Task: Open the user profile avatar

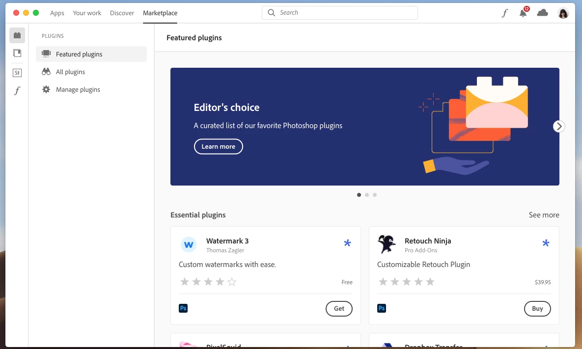Action: [563, 13]
